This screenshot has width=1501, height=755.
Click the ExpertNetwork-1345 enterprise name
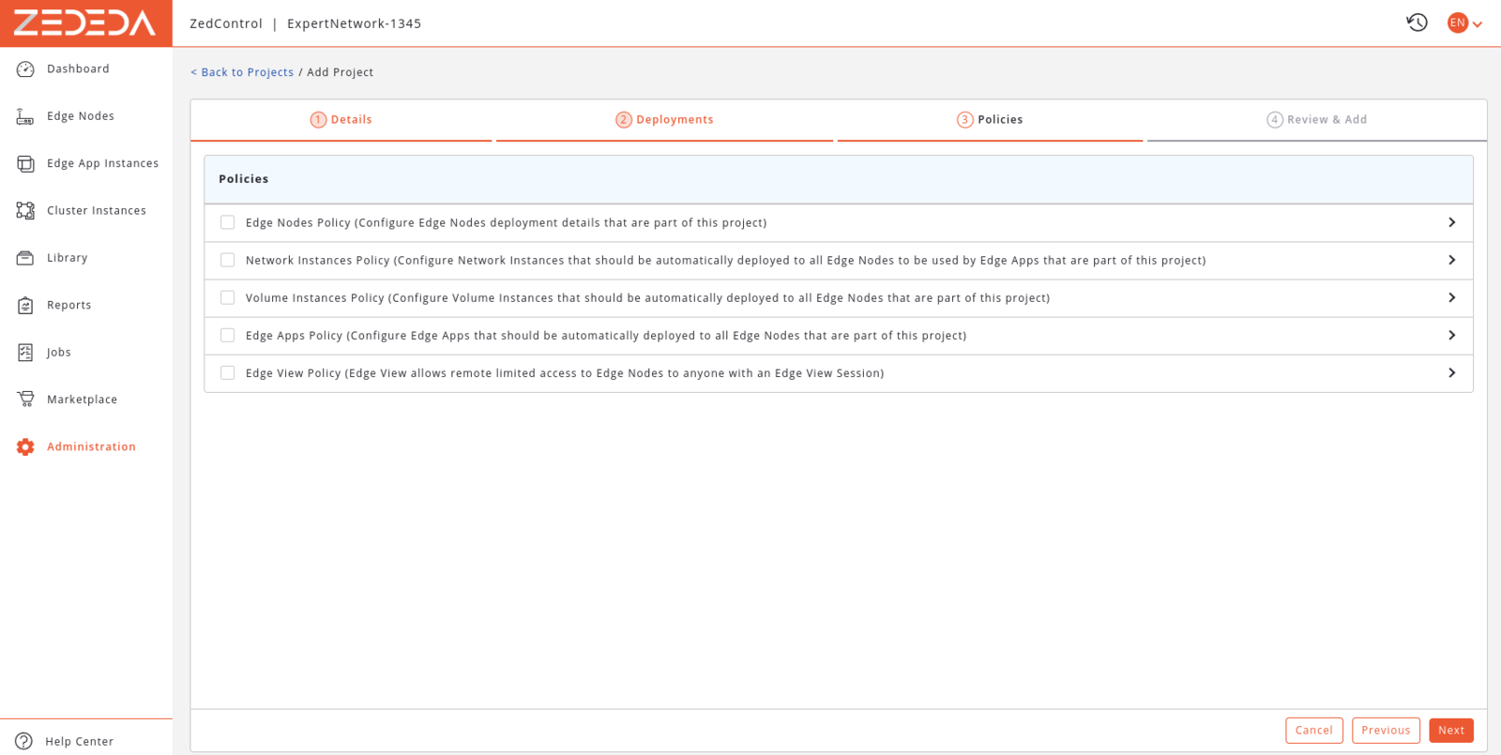pos(354,23)
